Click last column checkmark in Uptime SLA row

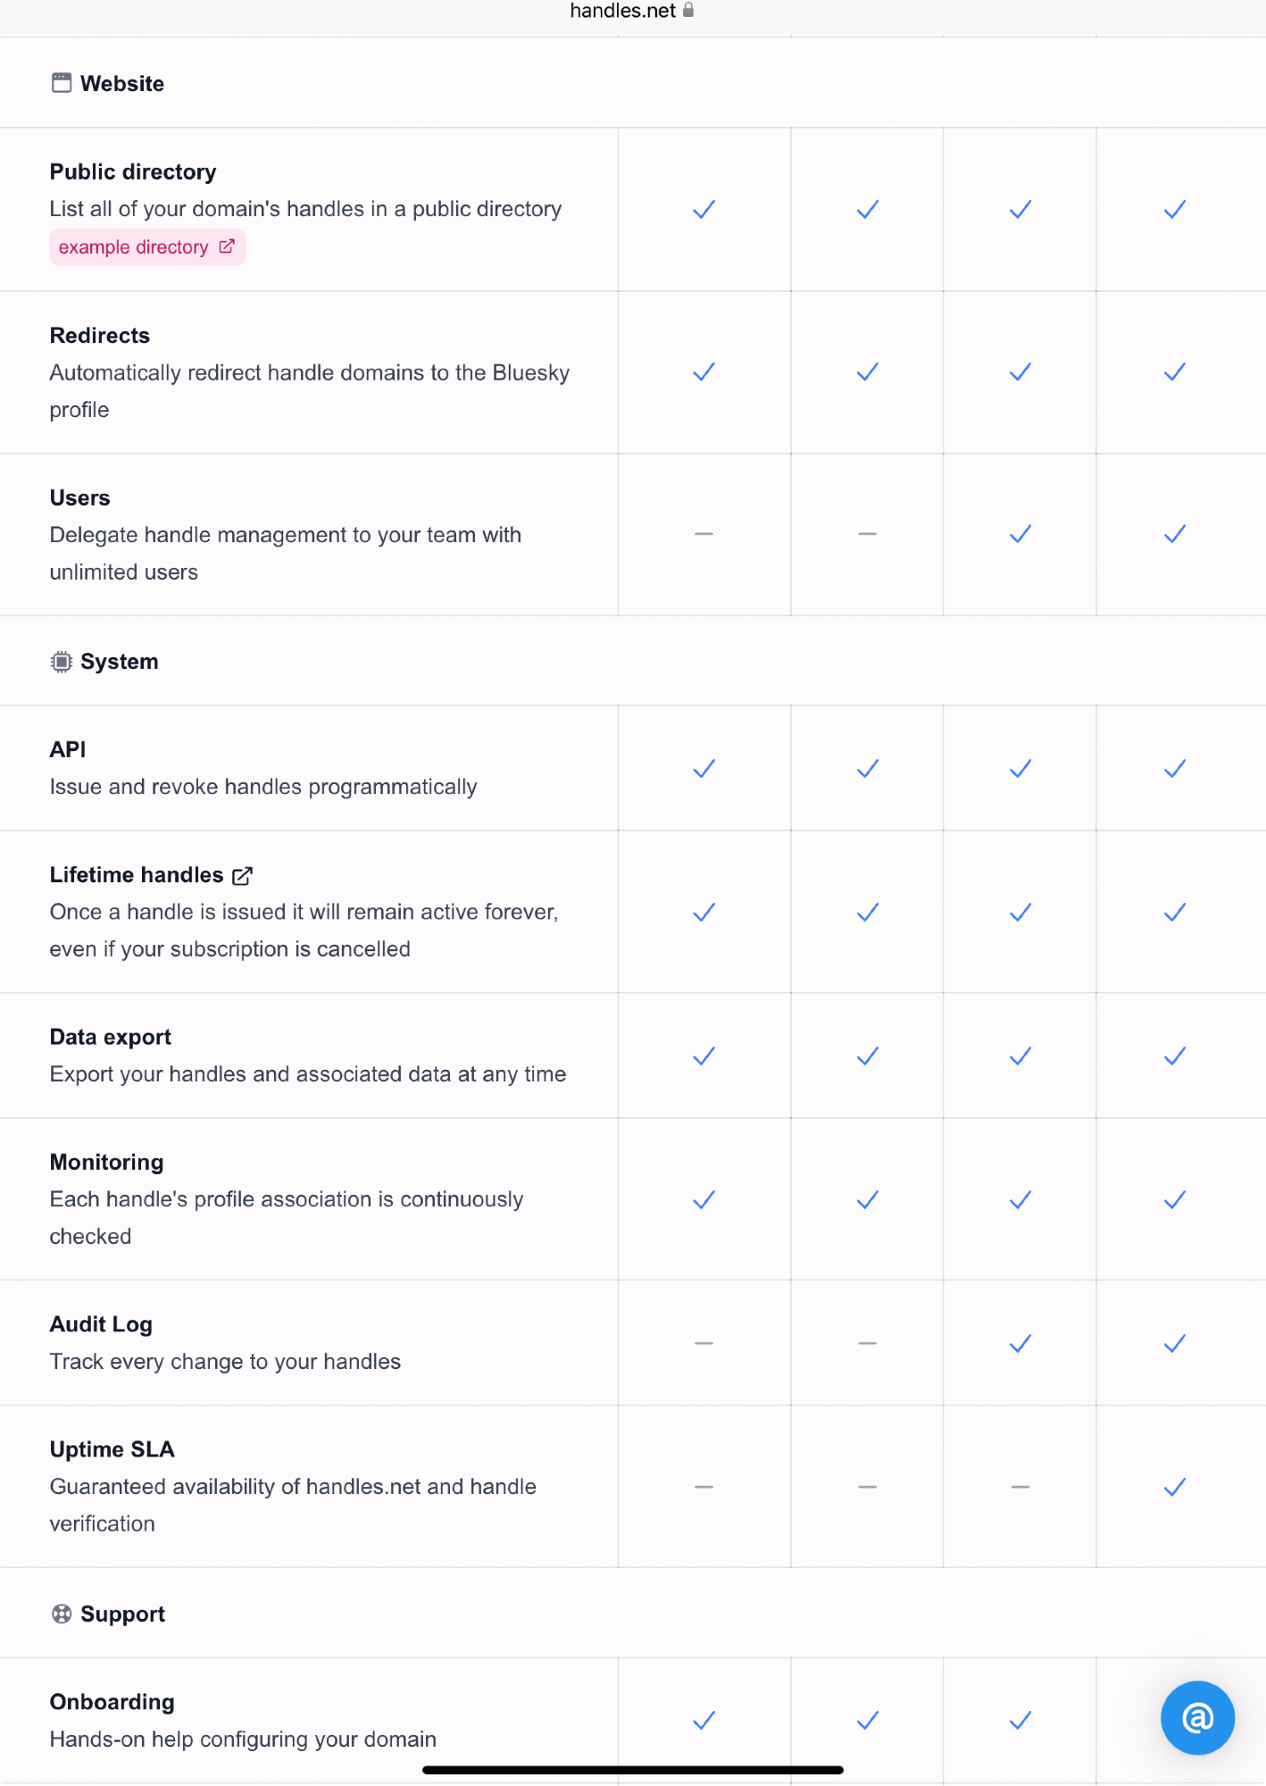pos(1174,1487)
